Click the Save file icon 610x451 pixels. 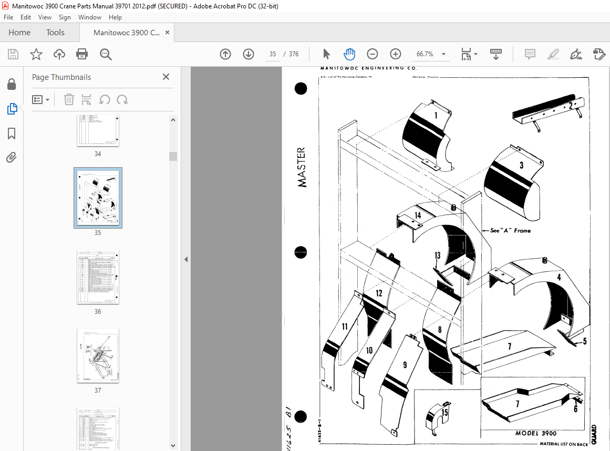pyautogui.click(x=13, y=54)
